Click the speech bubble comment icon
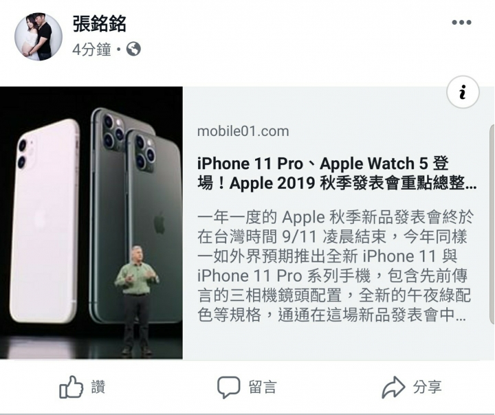The image size is (495, 415). pos(228,387)
